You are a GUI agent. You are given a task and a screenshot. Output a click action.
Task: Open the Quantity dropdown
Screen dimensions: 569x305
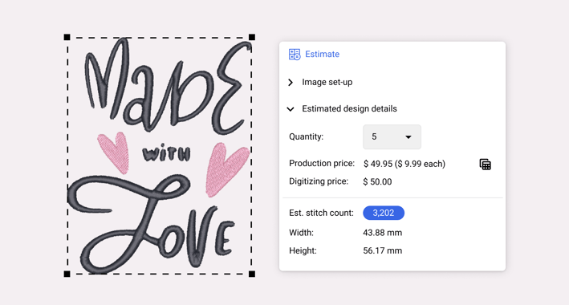(x=392, y=137)
